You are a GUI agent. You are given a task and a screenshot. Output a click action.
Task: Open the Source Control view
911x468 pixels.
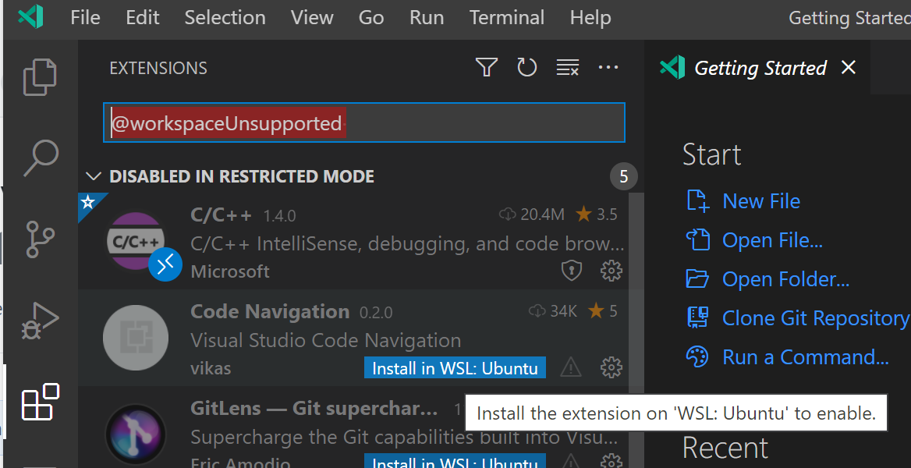[x=40, y=239]
